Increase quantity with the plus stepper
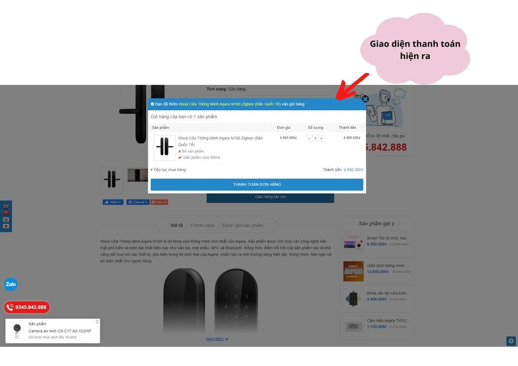 click(321, 139)
